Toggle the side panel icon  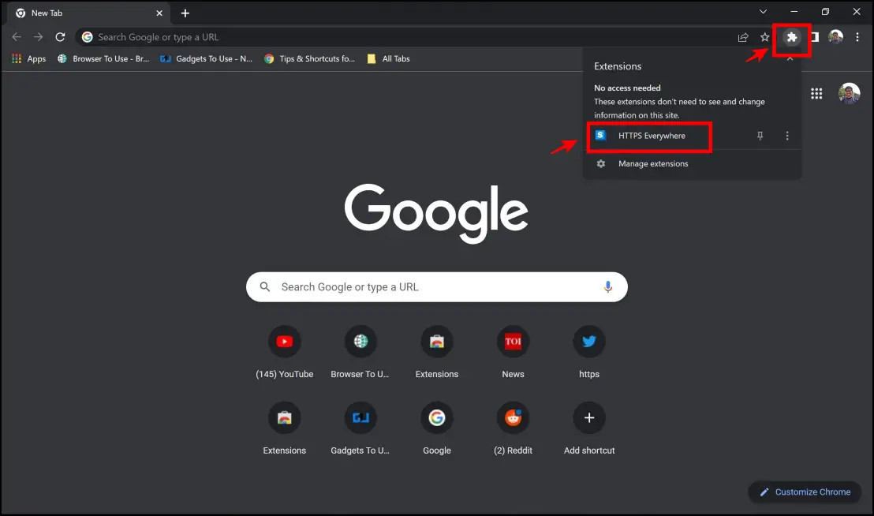point(815,37)
